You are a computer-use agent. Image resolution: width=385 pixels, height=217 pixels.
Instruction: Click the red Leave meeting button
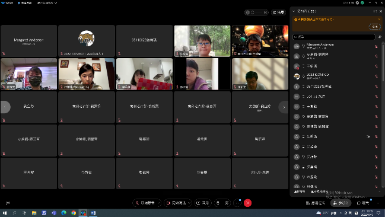pos(247,203)
